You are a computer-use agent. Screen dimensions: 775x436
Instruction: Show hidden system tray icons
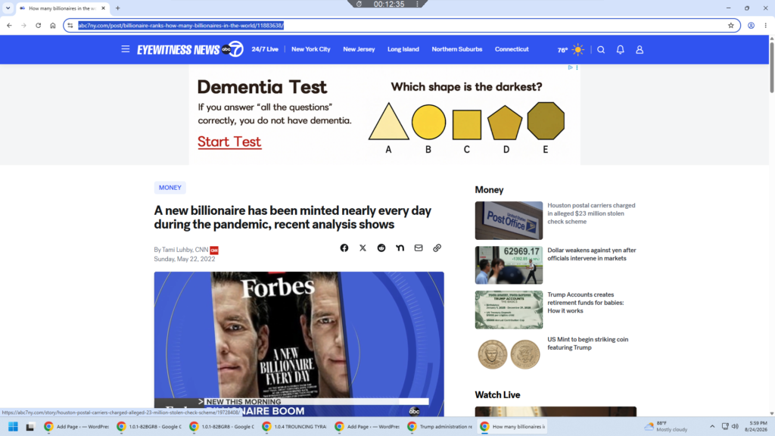(x=712, y=427)
